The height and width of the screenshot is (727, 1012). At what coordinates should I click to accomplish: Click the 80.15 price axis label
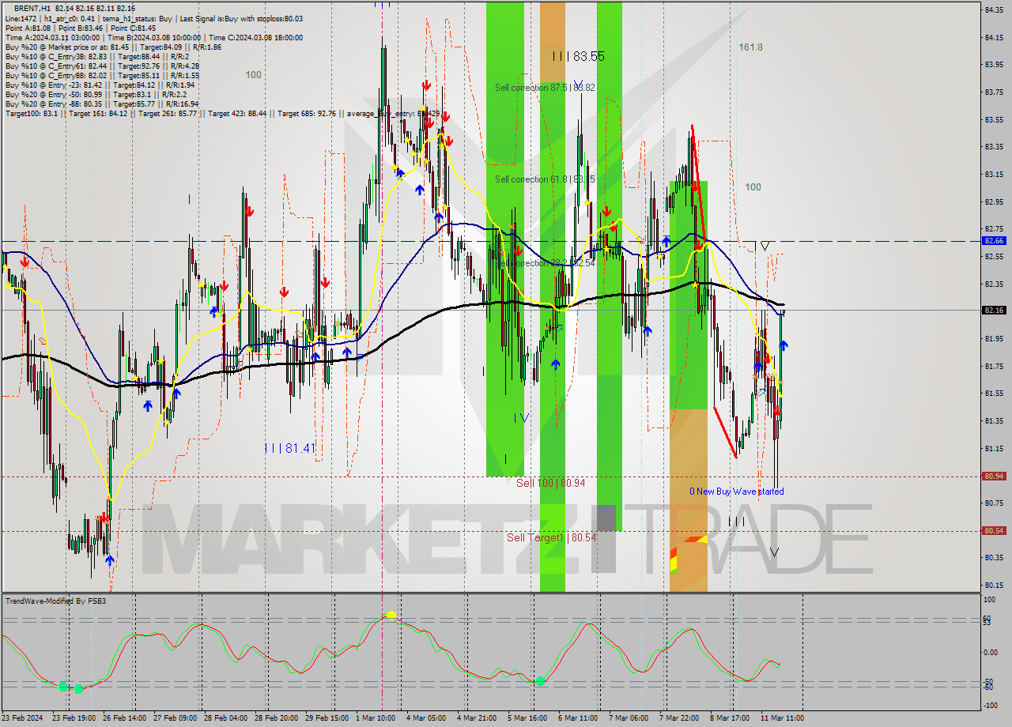[994, 586]
